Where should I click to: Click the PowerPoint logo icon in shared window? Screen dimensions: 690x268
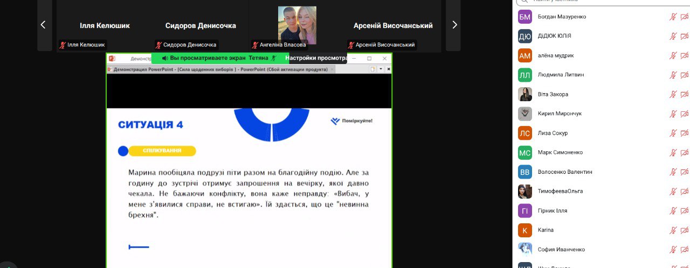click(x=112, y=58)
